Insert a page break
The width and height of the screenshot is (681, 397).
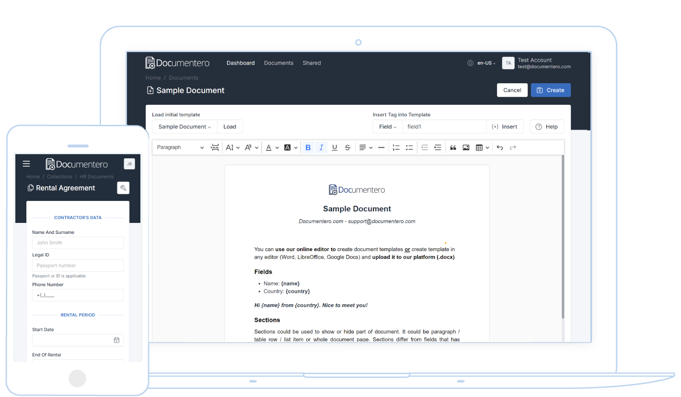[x=215, y=148]
